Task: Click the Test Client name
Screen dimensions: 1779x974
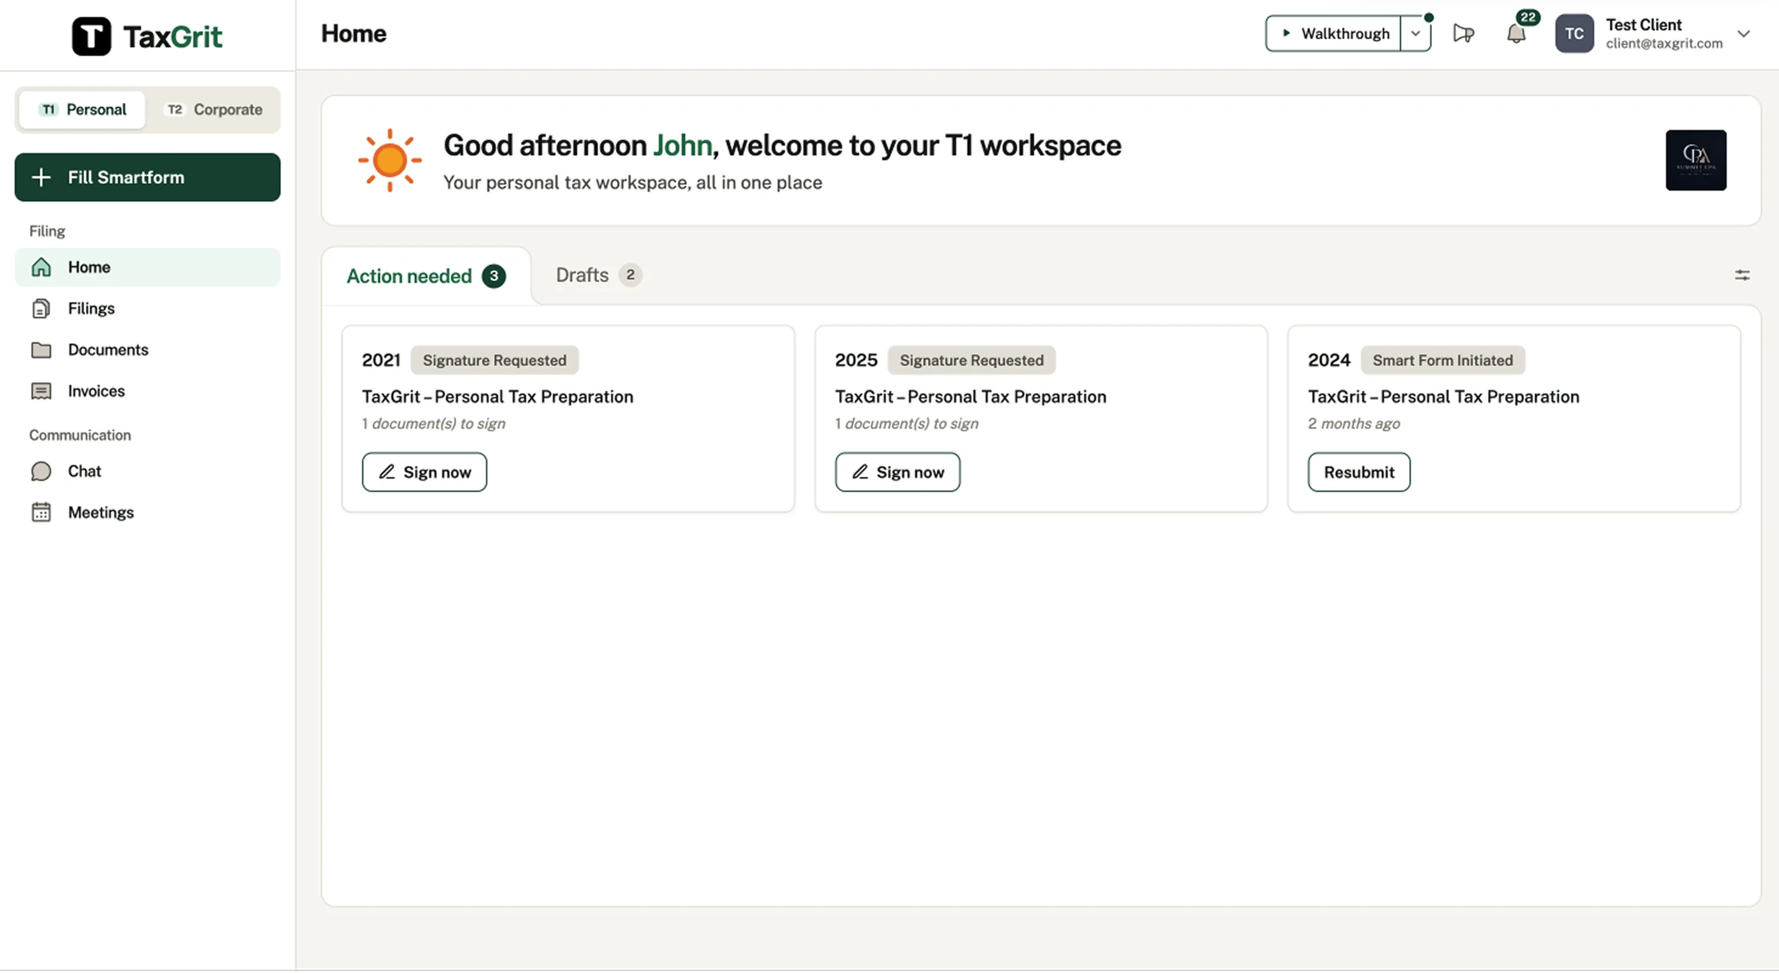Action: point(1643,25)
